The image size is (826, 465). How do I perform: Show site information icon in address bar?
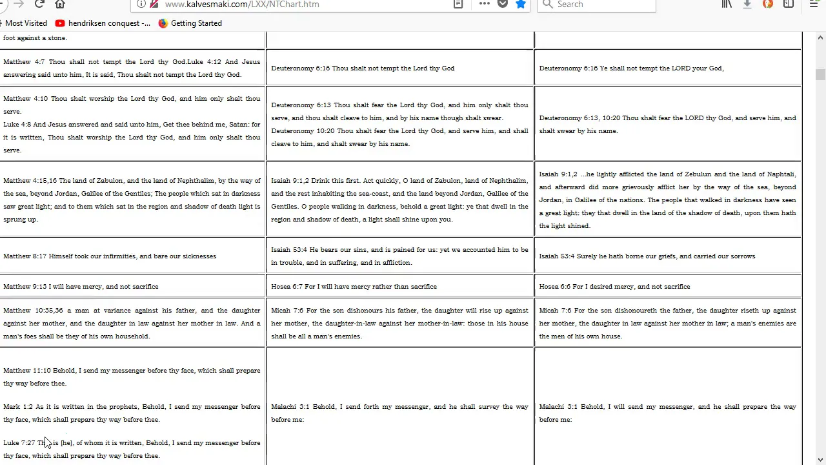[141, 4]
